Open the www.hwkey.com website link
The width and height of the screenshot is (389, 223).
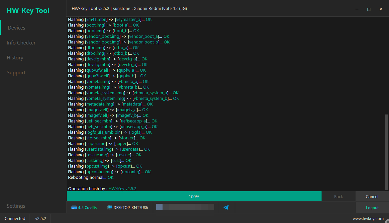[368, 219]
